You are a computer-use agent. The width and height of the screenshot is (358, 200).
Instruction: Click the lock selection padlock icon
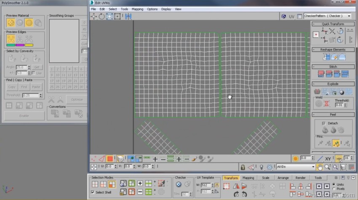pos(242,167)
